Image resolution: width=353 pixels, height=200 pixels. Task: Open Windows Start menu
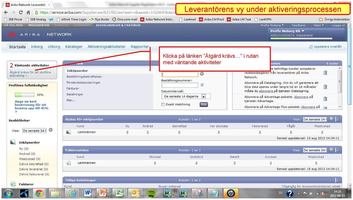click(x=8, y=193)
